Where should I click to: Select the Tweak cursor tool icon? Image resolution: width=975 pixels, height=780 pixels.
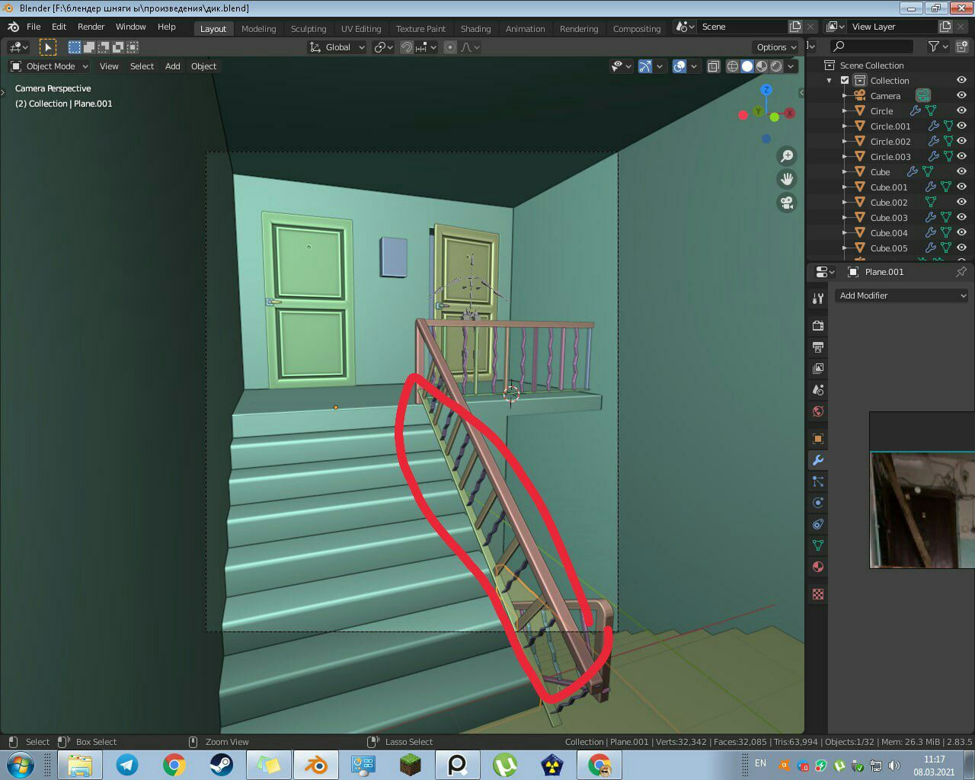[x=48, y=47]
